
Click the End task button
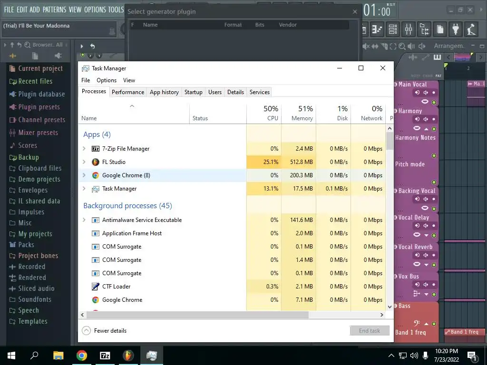pyautogui.click(x=370, y=331)
